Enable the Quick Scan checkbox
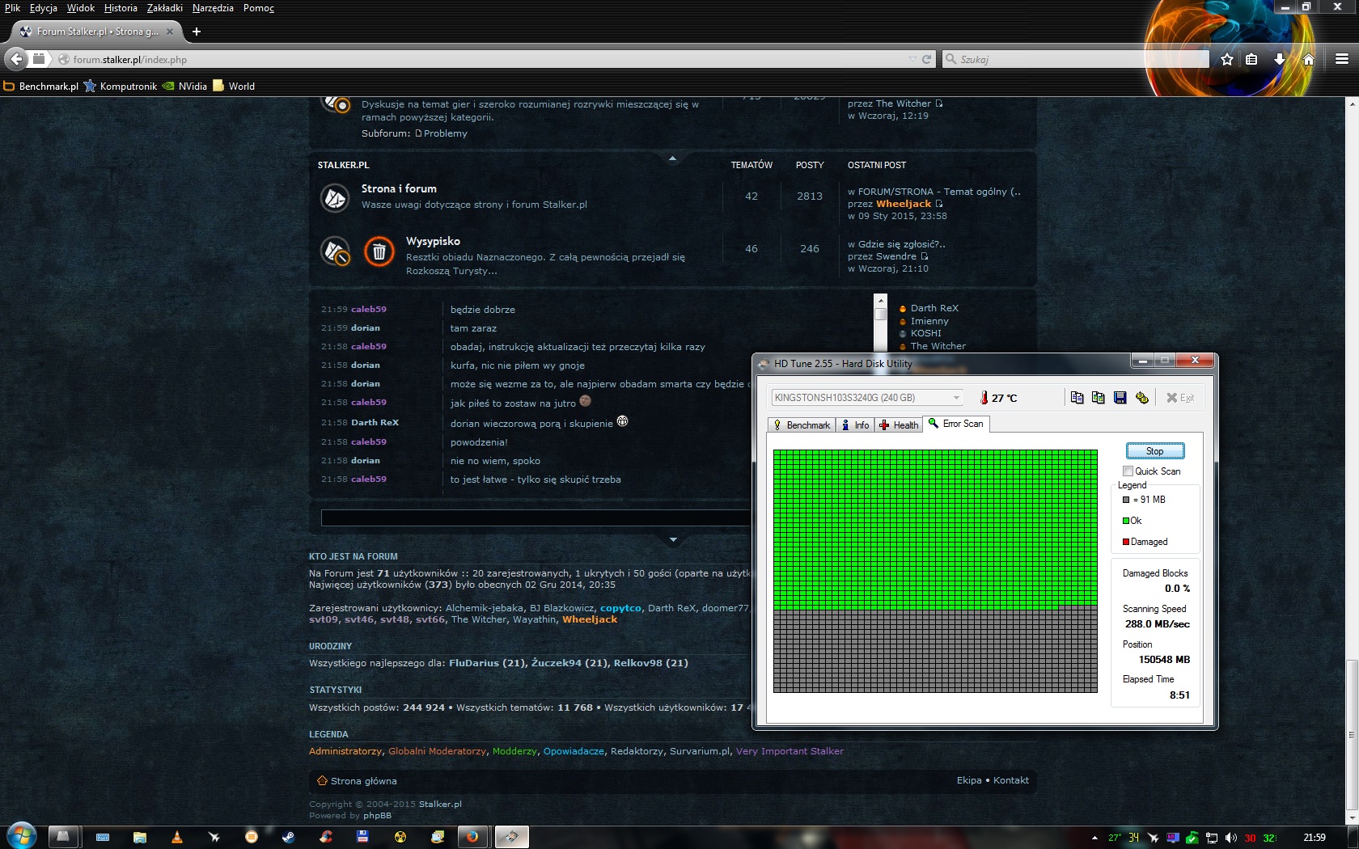The image size is (1359, 849). [x=1128, y=471]
